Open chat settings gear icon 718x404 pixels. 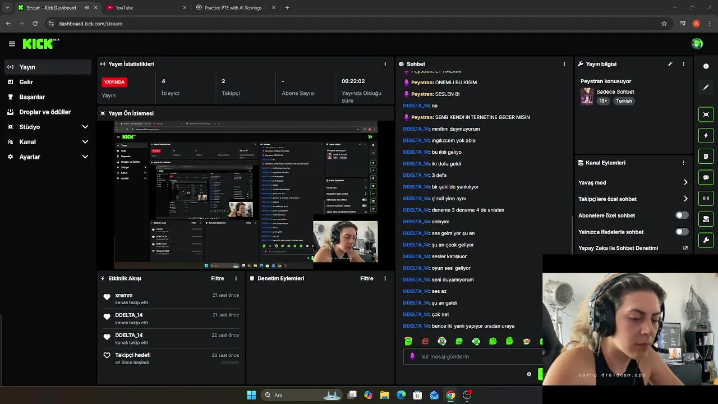[x=529, y=374]
